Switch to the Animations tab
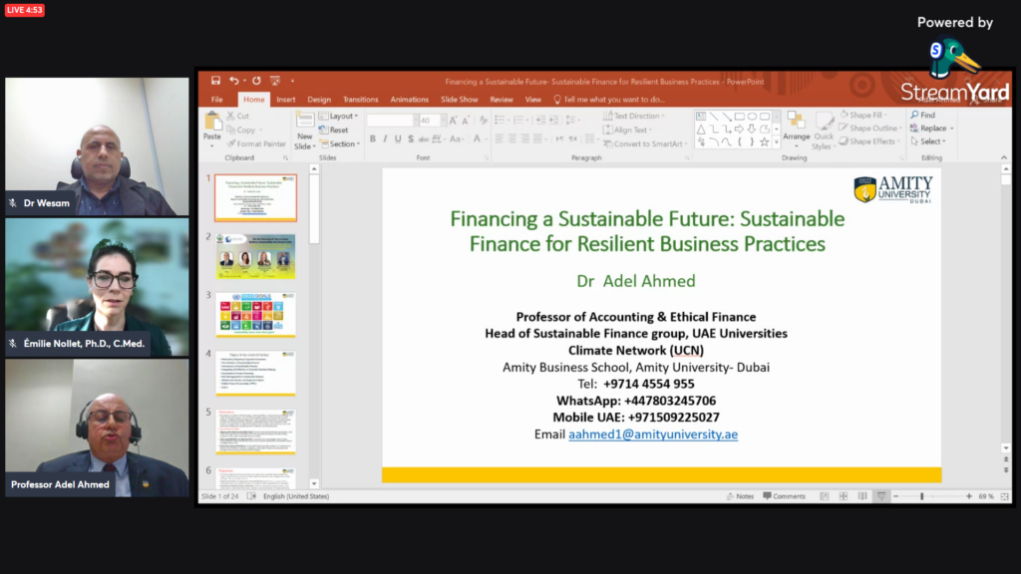Image resolution: width=1021 pixels, height=574 pixels. 410,100
